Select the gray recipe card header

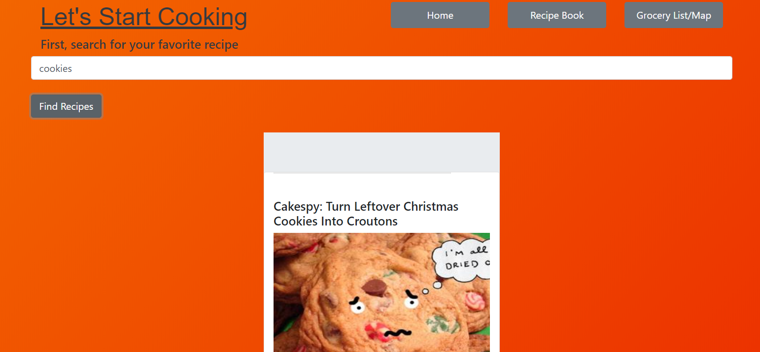click(381, 152)
